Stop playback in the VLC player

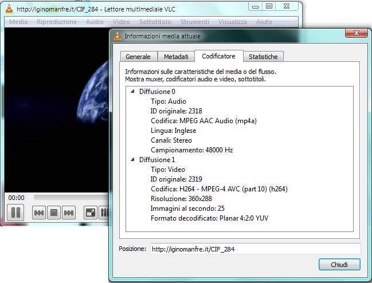click(x=54, y=213)
